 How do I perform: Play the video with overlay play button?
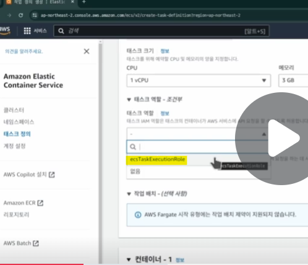(x=281, y=138)
